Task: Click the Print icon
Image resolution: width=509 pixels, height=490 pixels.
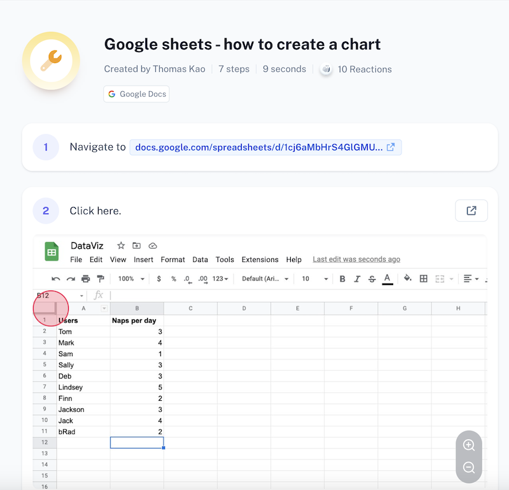Action: (86, 278)
